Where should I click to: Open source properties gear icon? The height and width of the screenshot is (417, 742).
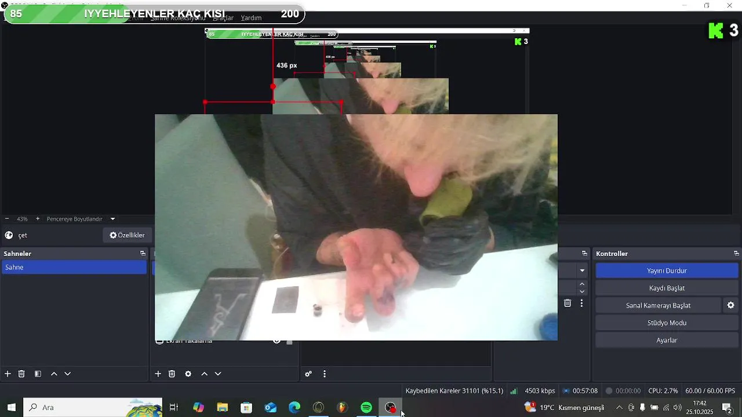[x=188, y=374]
